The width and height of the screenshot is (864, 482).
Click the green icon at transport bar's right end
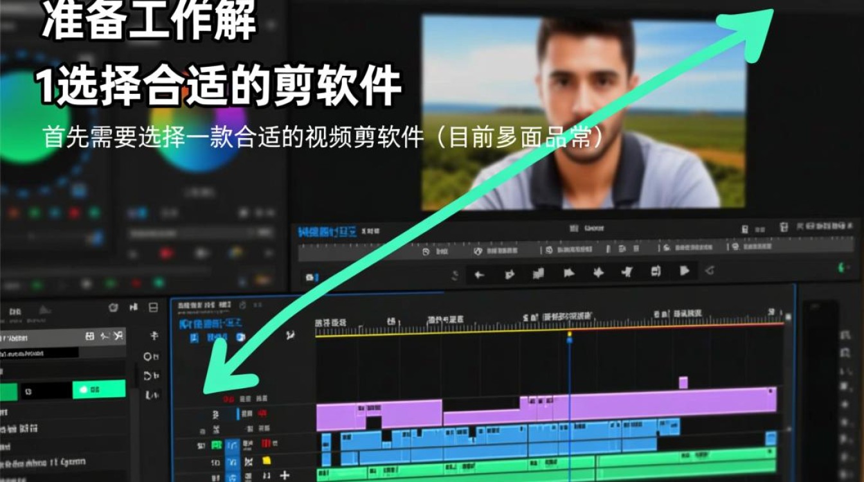point(842,267)
